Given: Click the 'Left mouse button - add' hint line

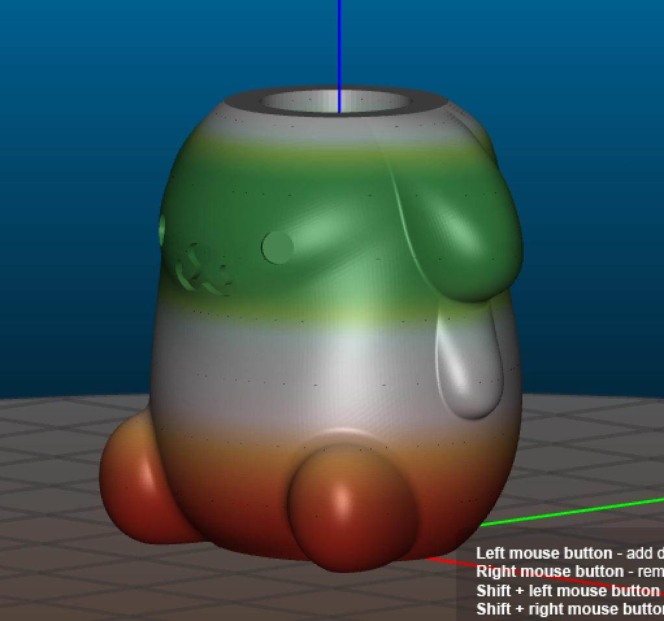Looking at the screenshot, I should point(570,553).
